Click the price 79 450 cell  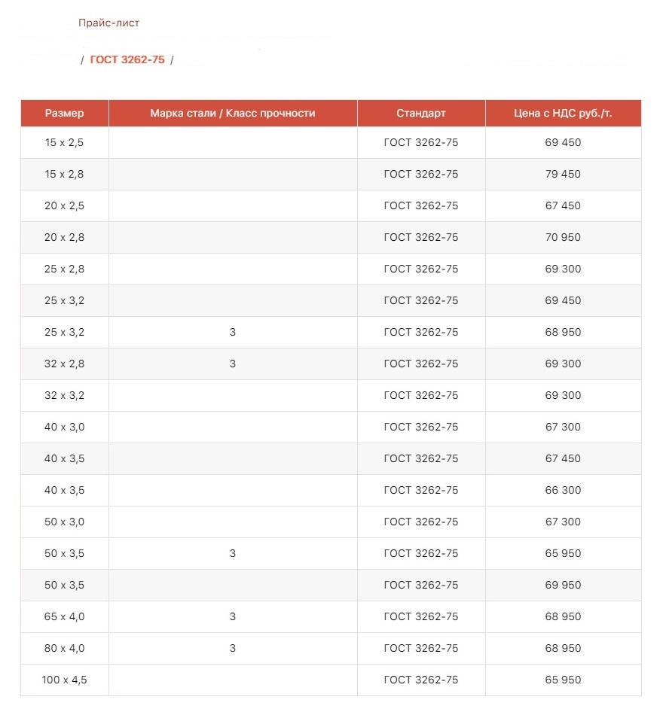click(x=563, y=174)
